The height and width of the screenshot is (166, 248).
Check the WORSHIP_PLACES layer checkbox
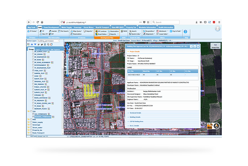(33, 109)
